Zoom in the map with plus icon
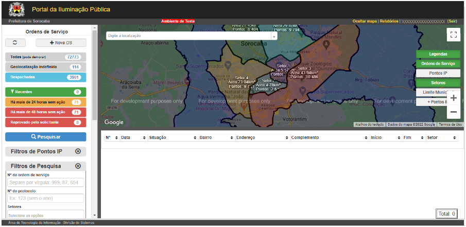The height and width of the screenshot is (227, 466). tap(453, 98)
